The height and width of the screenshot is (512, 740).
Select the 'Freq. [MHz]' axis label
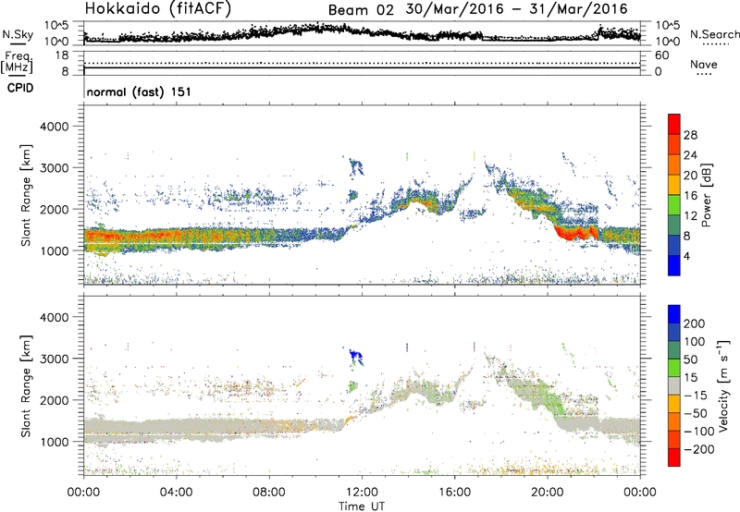[17, 63]
